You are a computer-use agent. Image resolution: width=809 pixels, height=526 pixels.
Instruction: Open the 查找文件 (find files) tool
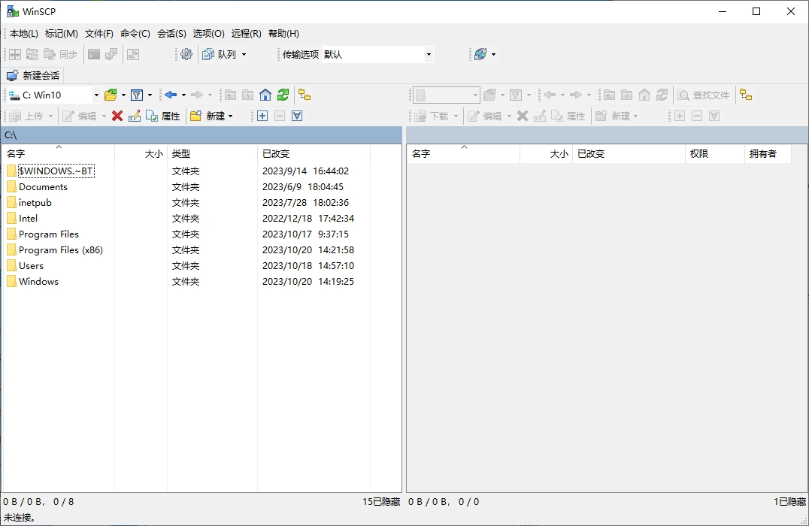coord(704,95)
